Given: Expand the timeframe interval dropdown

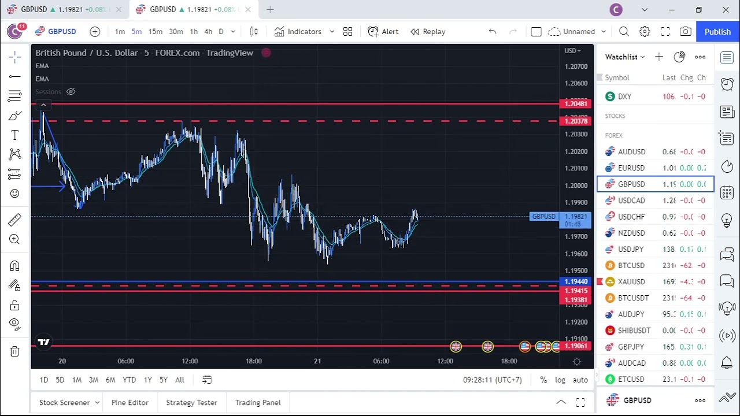Looking at the screenshot, I should pyautogui.click(x=233, y=32).
